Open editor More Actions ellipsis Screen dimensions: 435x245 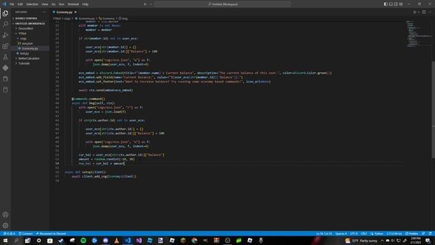pyautogui.click(x=430, y=12)
